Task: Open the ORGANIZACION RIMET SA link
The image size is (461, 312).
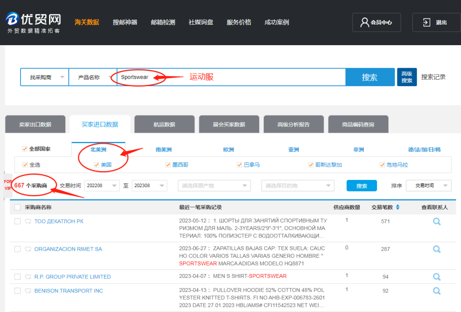Action: pos(68,249)
